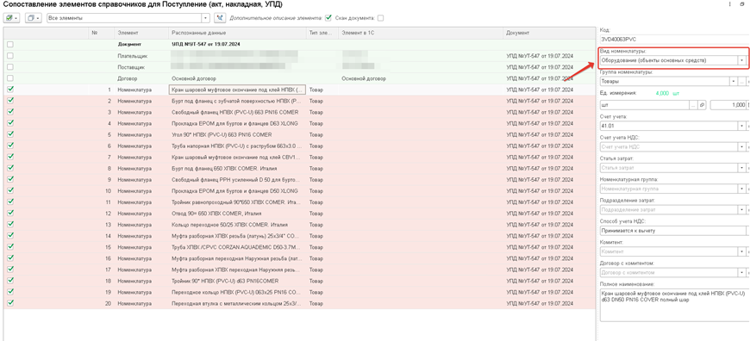Screen dimensions: 750x341
Task: Click the blue match icon beside the filter
Action: pos(220,18)
